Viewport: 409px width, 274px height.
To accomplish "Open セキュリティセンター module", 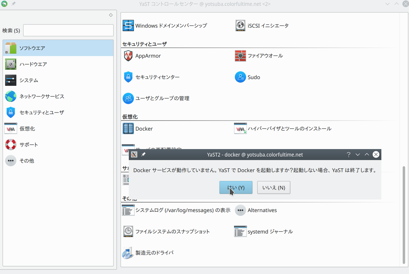I will (x=151, y=77).
